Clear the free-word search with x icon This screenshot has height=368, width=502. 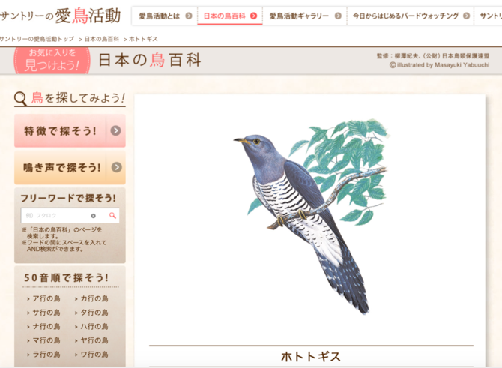[x=93, y=216]
